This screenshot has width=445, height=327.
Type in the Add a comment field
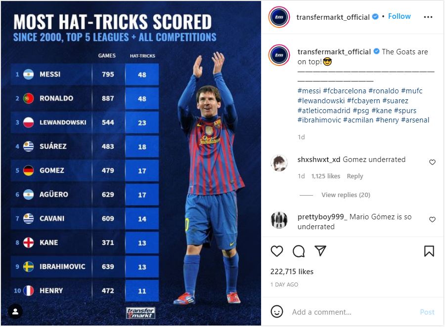pos(346,312)
